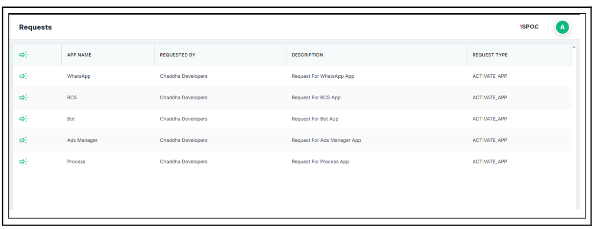The height and width of the screenshot is (229, 594).
Task: Sort by the REQUESTED BY column header
Action: point(177,55)
